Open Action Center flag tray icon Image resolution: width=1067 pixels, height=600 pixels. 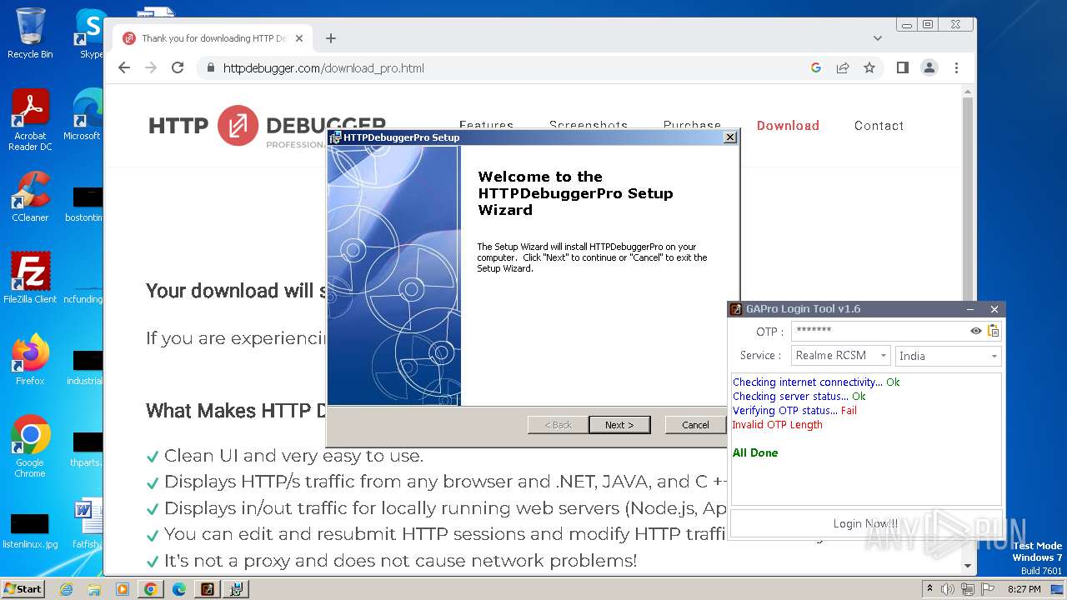(988, 589)
